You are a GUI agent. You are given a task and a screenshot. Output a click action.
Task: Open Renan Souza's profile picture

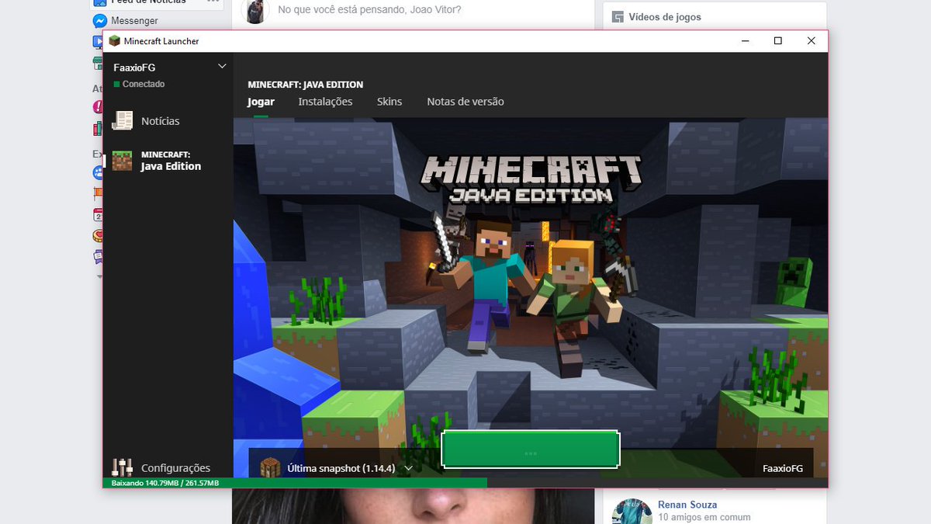(632, 511)
